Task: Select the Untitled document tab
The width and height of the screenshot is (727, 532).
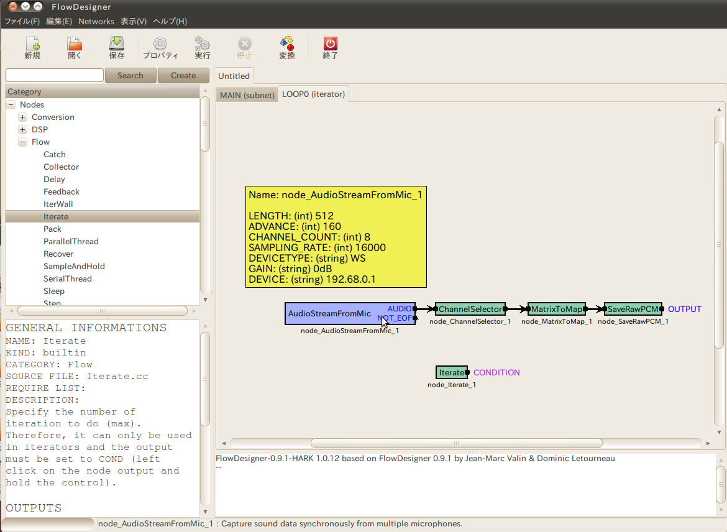Action: tap(234, 76)
